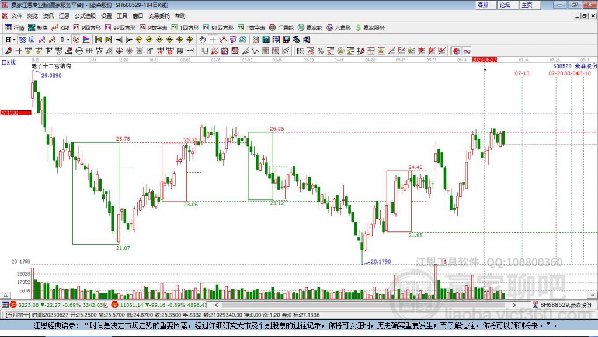This screenshot has width=598, height=337.
Task: Click the calendar date icon
Action: [256, 40]
